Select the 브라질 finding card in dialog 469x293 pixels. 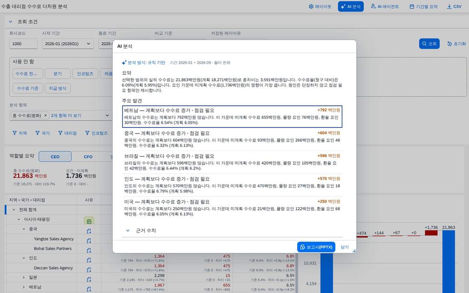point(232,162)
